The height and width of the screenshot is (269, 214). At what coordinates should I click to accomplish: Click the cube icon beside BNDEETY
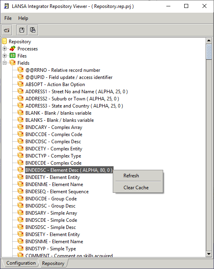click(x=21, y=177)
